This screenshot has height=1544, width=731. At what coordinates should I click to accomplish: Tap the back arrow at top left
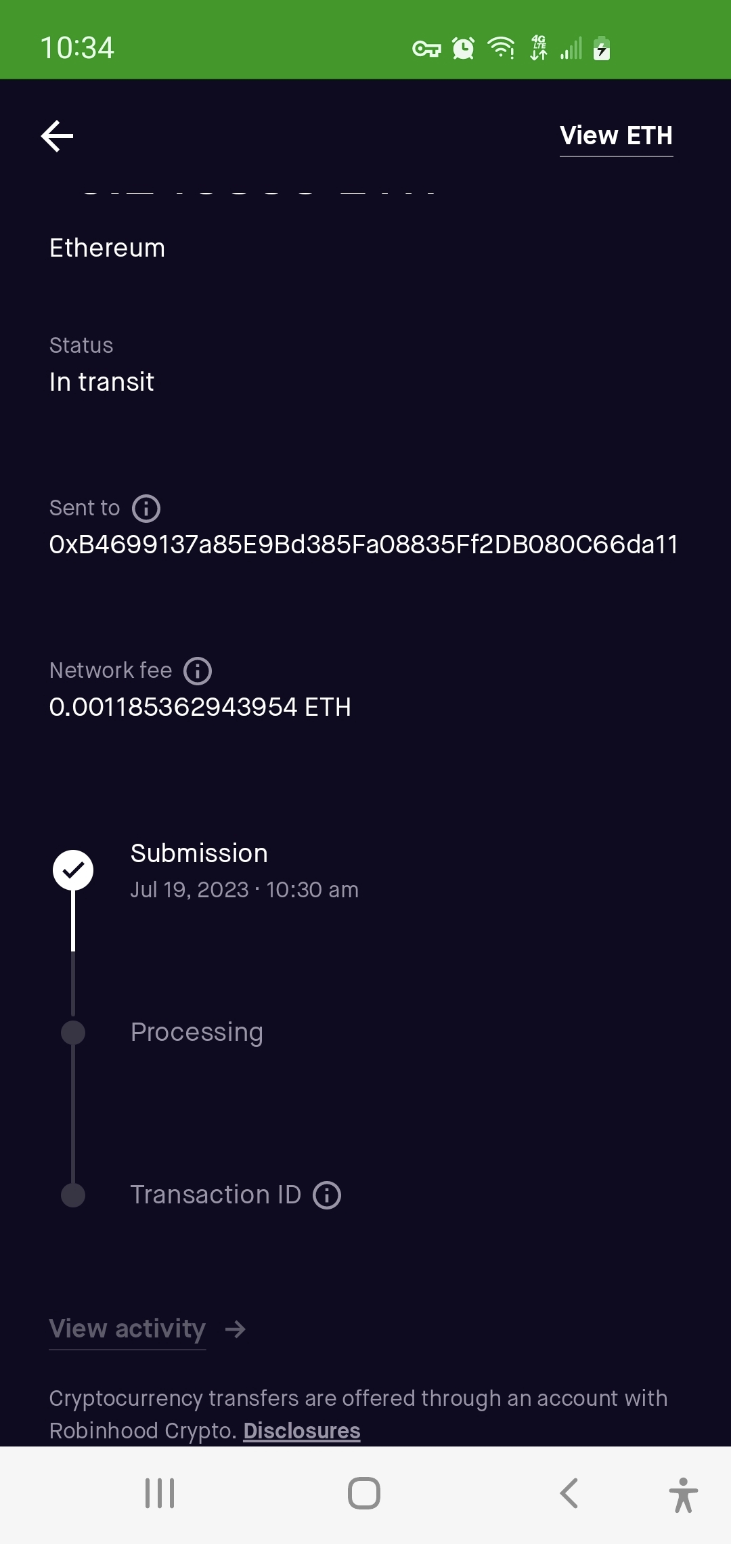click(x=57, y=136)
